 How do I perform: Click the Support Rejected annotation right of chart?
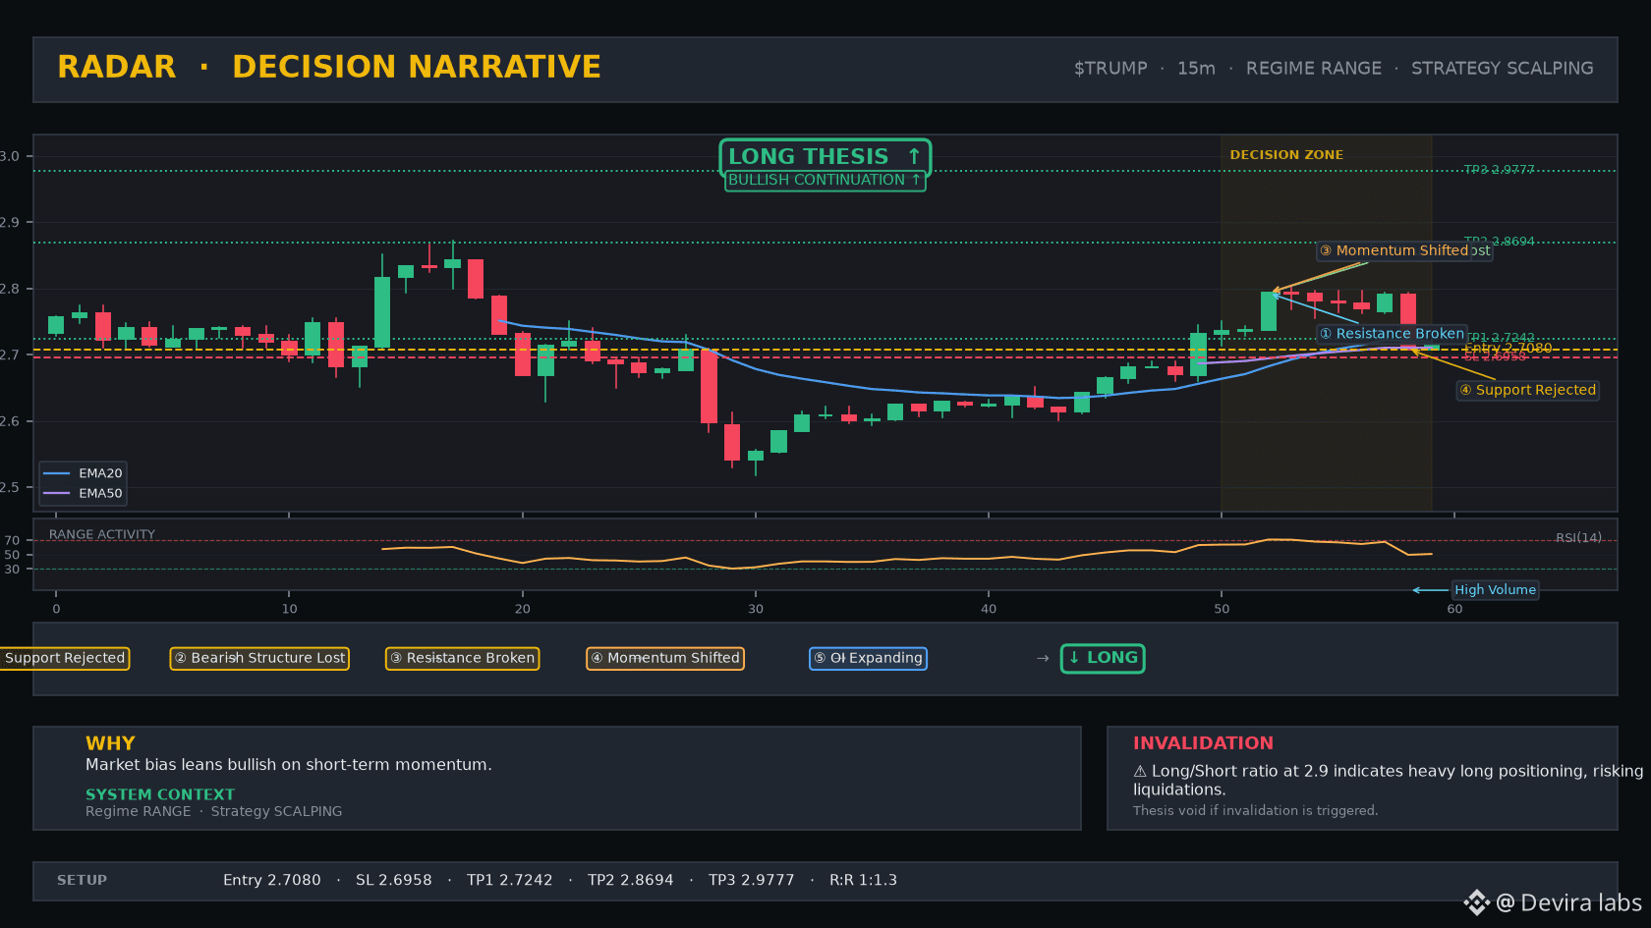[x=1528, y=390]
